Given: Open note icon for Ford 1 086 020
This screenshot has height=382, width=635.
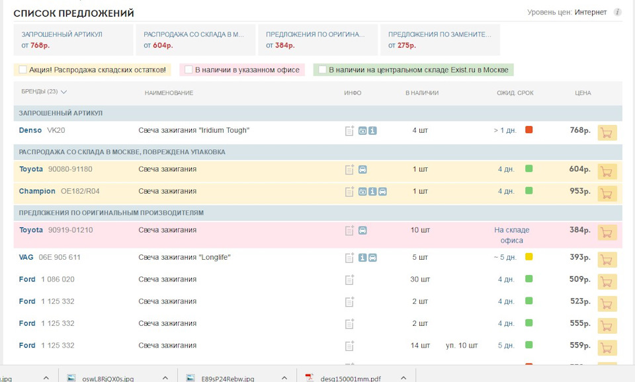Looking at the screenshot, I should pos(349,280).
